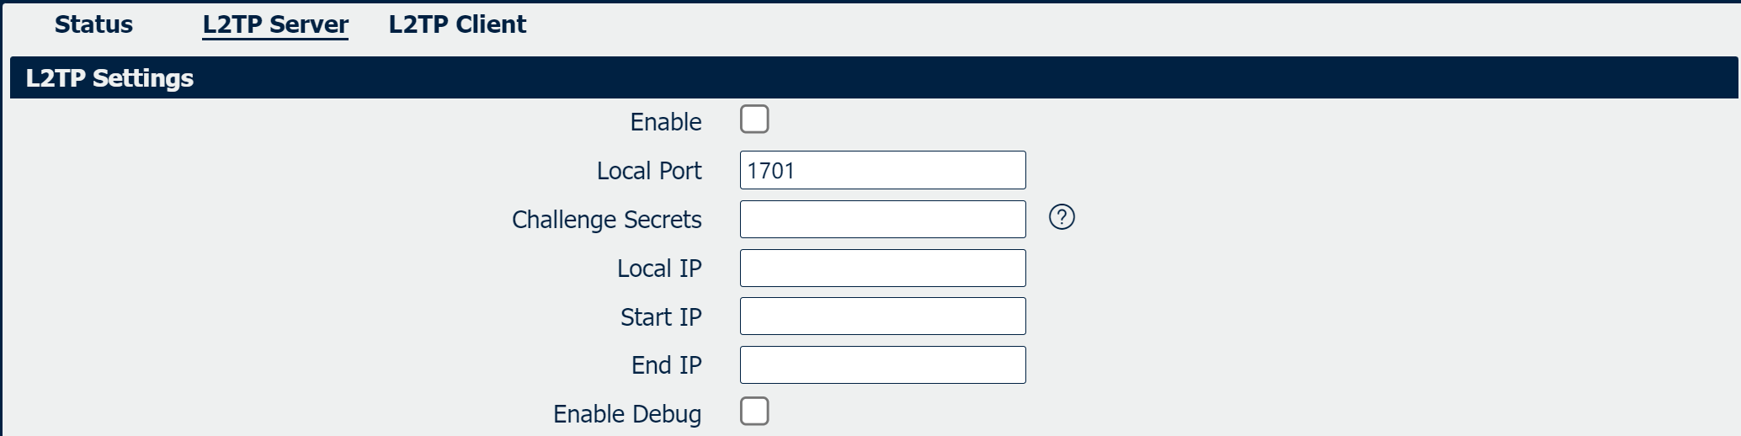Select the L2TP Server tab
Screen dimensions: 1741x436
click(275, 24)
